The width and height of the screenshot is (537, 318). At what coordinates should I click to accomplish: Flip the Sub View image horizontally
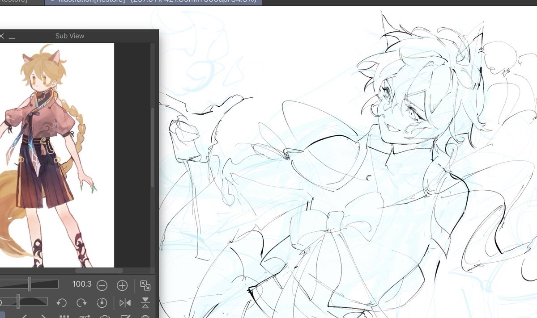coord(125,303)
